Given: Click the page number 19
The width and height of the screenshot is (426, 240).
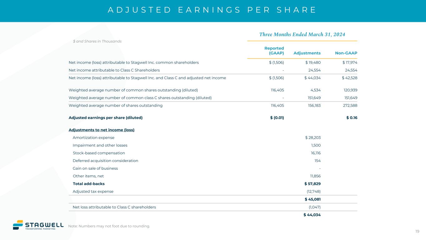Looking at the screenshot, I should (x=417, y=231).
